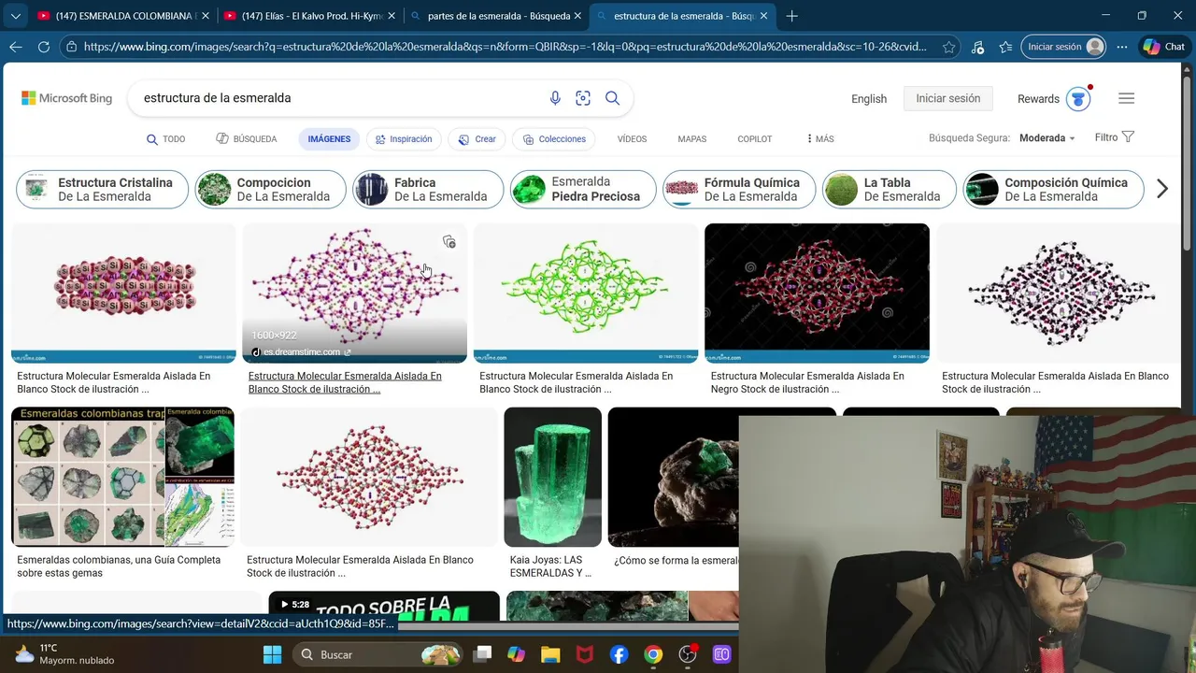Open Bing hamburger settings menu
1196x673 pixels.
1126,98
